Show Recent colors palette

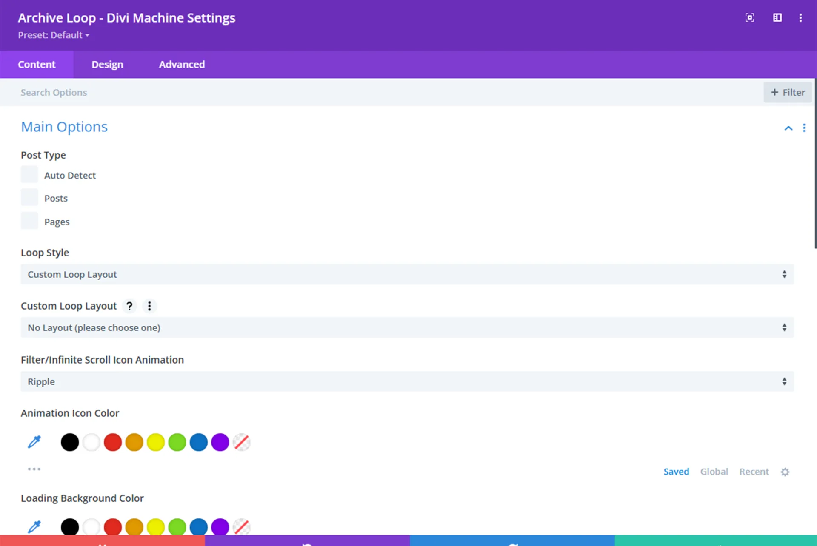(x=754, y=472)
